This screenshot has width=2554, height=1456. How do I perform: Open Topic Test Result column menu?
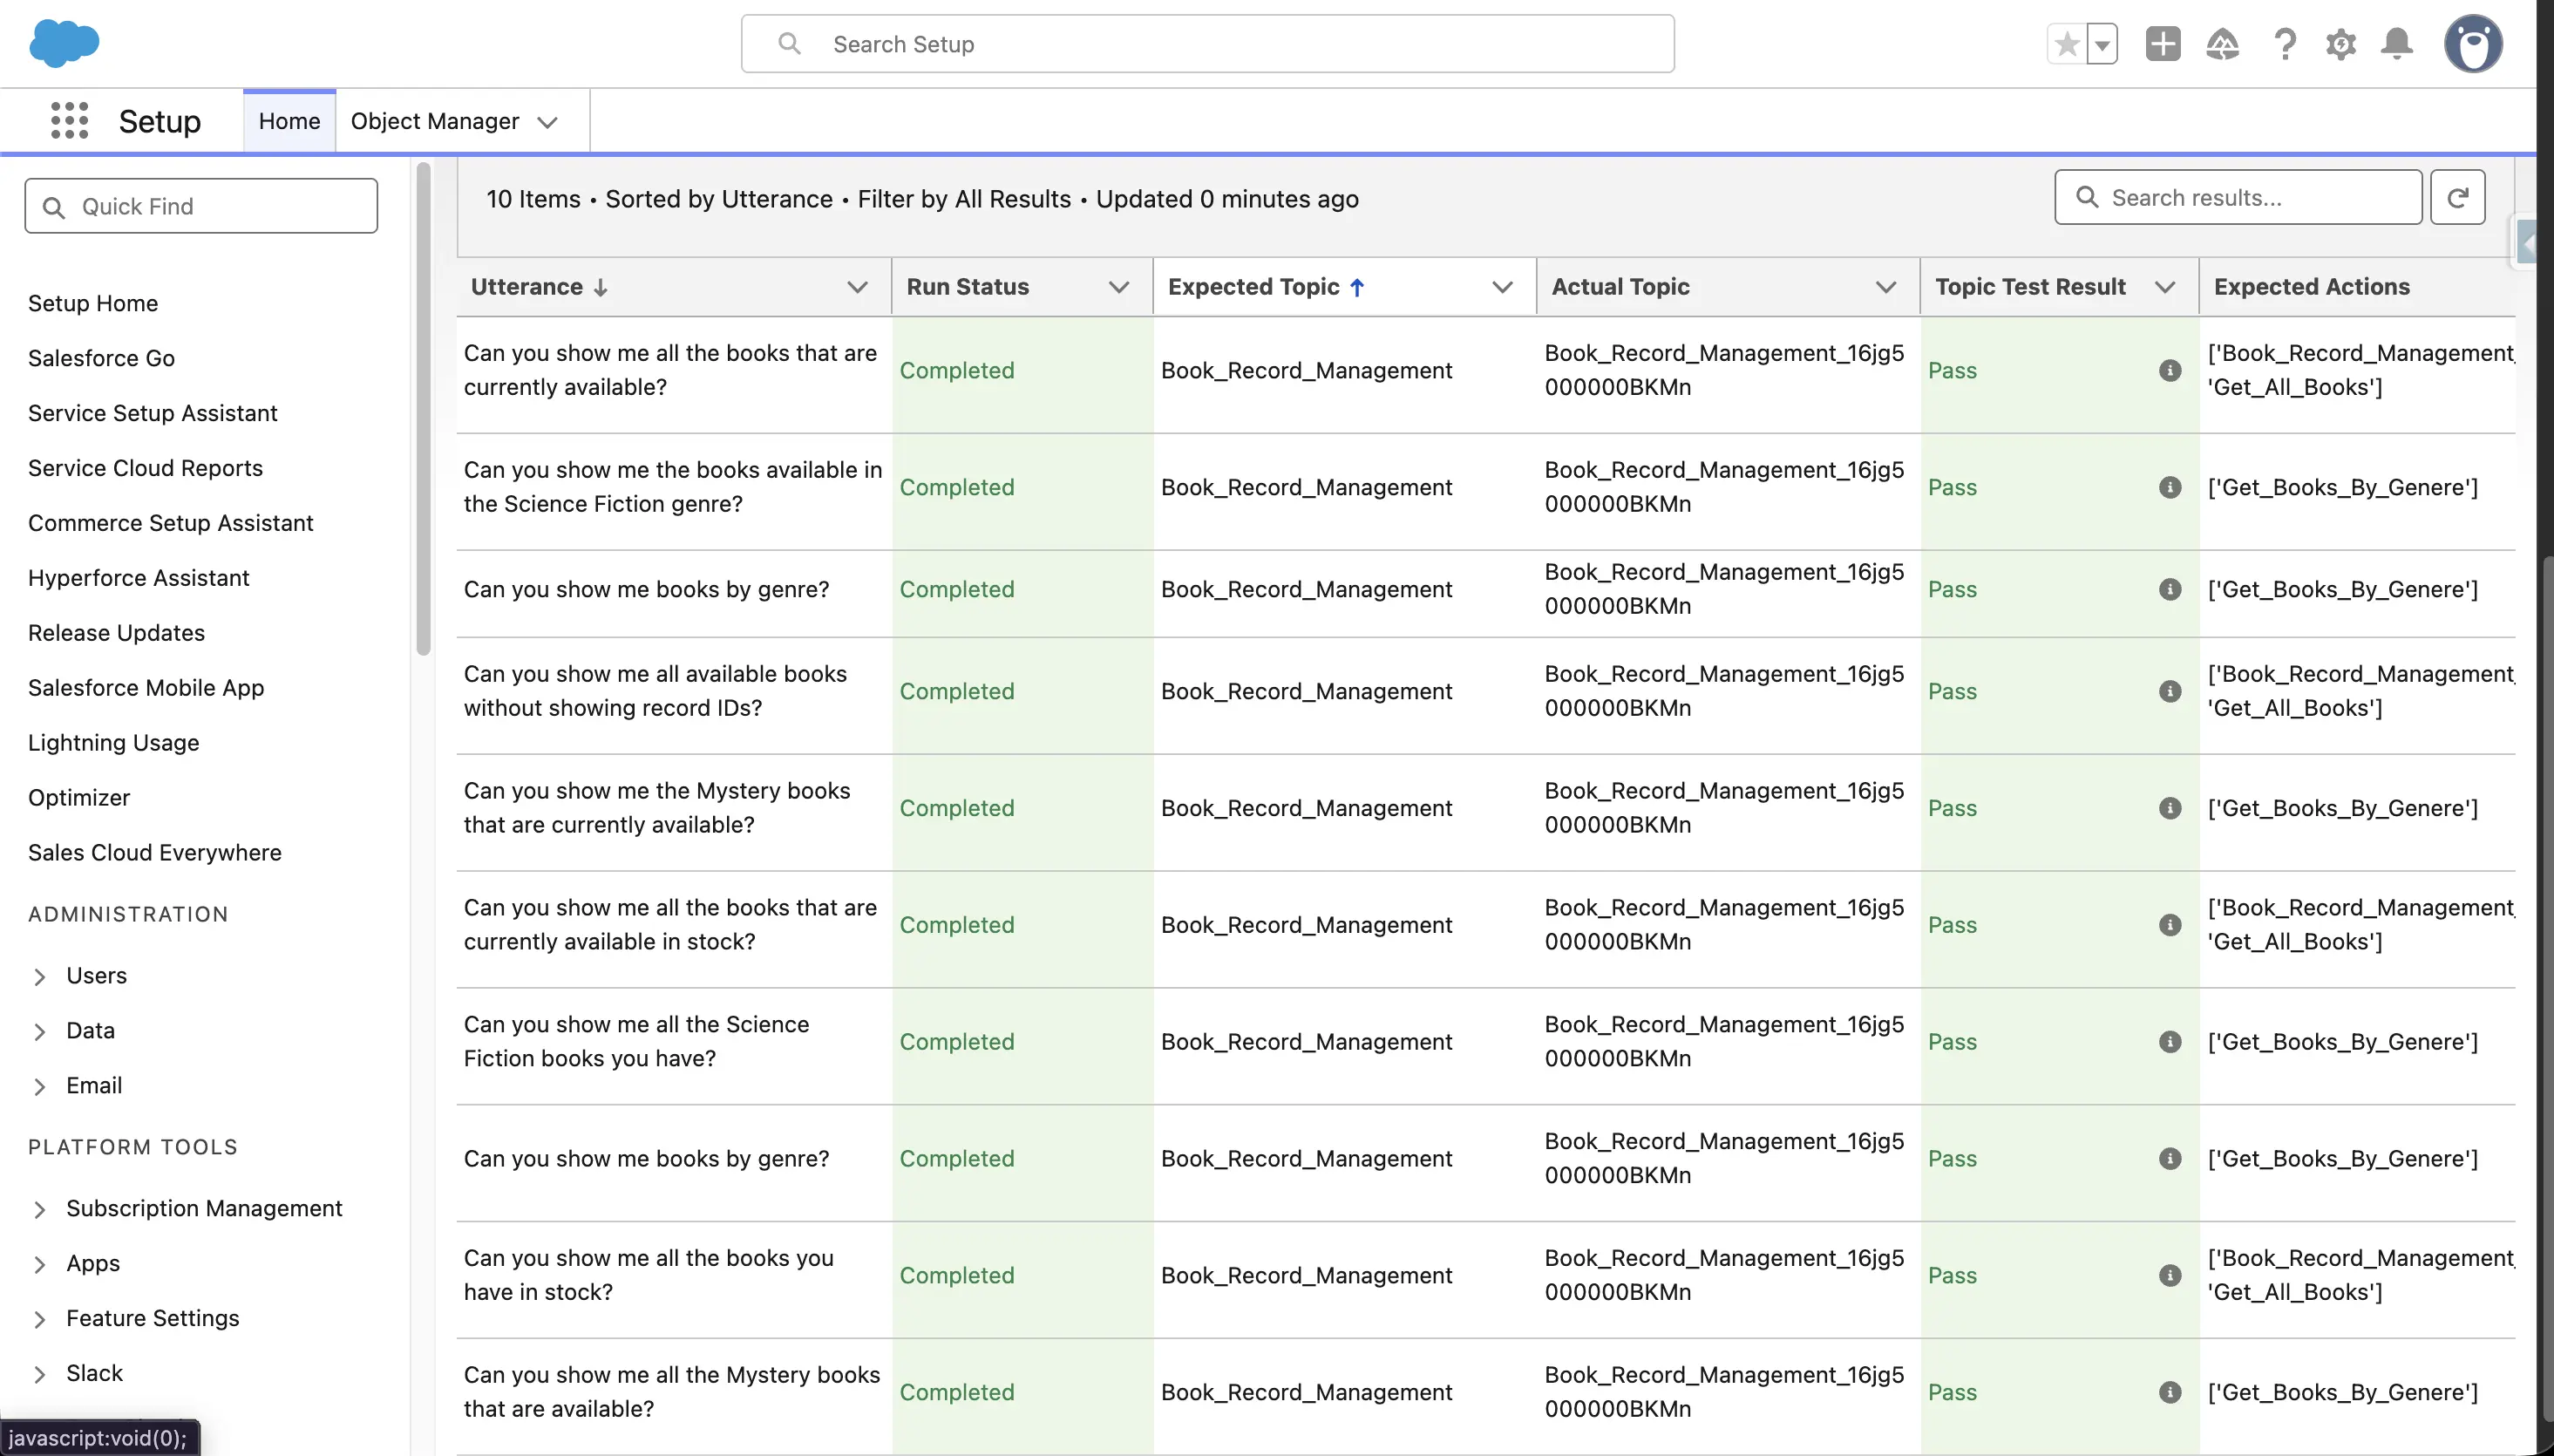pyautogui.click(x=2164, y=288)
